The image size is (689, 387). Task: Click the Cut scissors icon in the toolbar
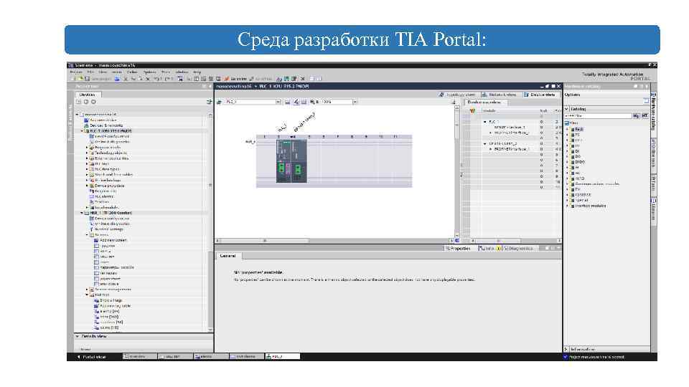[126, 79]
